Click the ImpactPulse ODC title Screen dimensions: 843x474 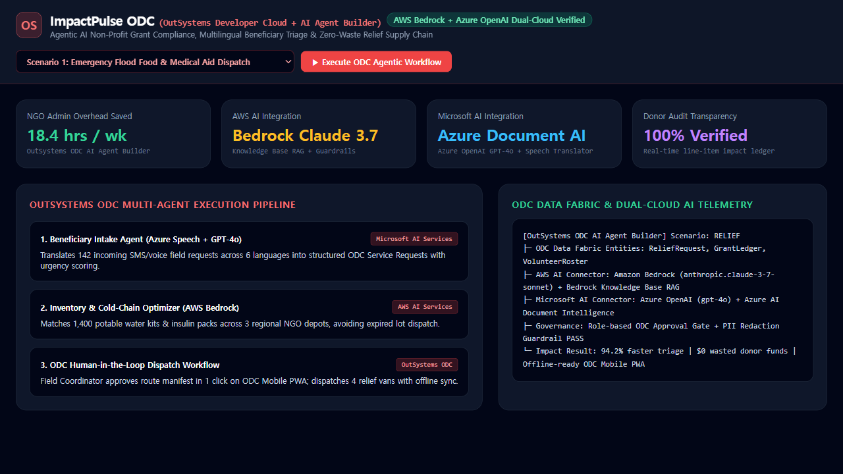click(x=102, y=21)
